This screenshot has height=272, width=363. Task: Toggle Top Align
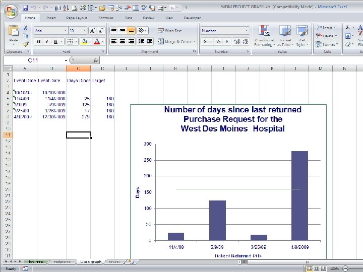coord(113,30)
